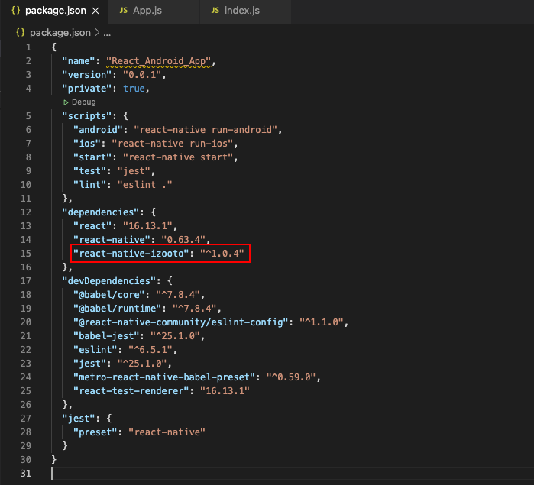Click the "jest" key on line 27

79,419
